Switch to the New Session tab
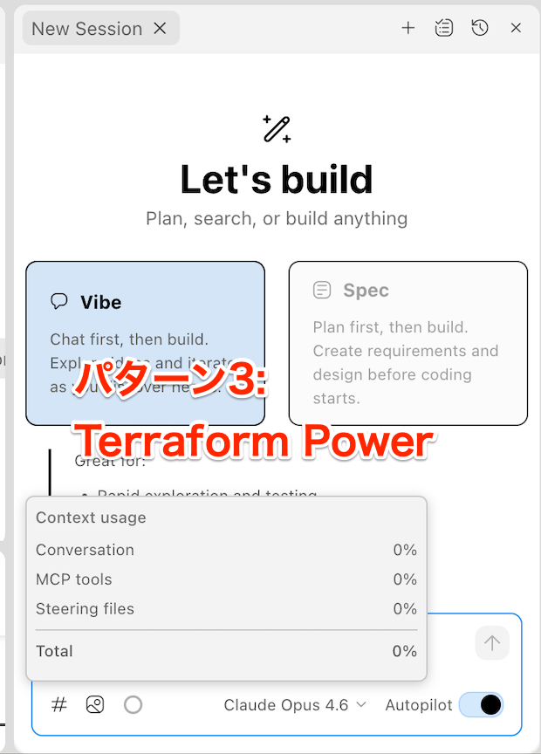The image size is (541, 754). [x=85, y=27]
